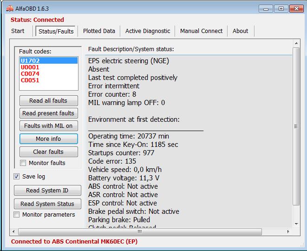Click the AlfaOBD car icon in title bar

[10, 8]
